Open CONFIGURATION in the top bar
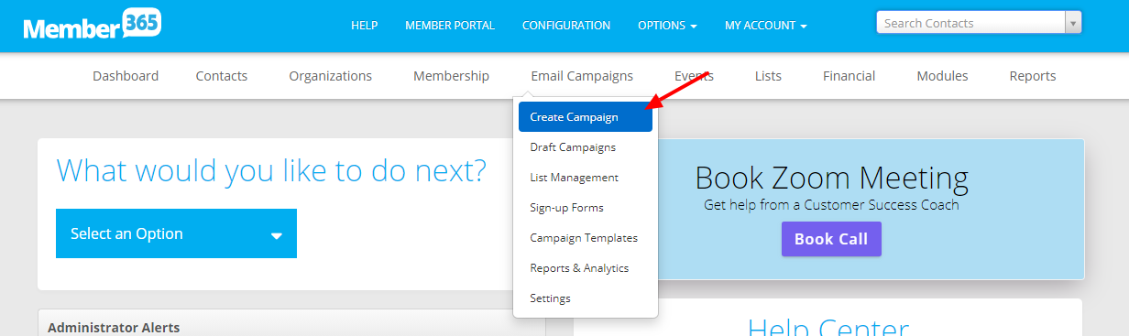The height and width of the screenshot is (336, 1129). (566, 26)
